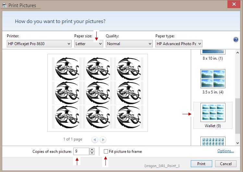Go to the next page arrow

103,140
